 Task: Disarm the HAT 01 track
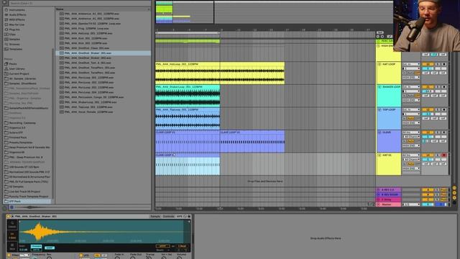click(x=444, y=155)
